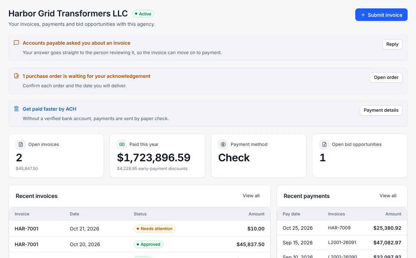Click the Invoices column header in payments
Image resolution: width=416 pixels, height=258 pixels.
[x=336, y=214]
